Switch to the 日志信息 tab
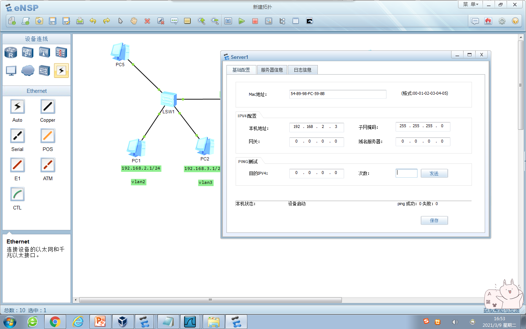The height and width of the screenshot is (329, 526). 302,69
